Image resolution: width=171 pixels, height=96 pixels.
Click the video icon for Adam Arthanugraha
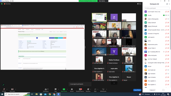168,19
